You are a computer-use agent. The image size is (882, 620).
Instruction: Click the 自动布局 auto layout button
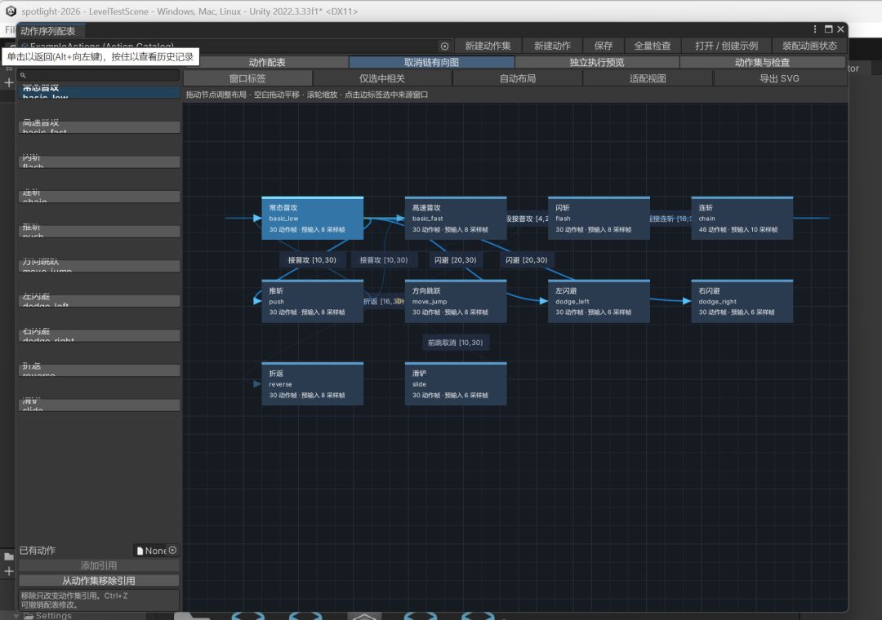[x=518, y=78]
